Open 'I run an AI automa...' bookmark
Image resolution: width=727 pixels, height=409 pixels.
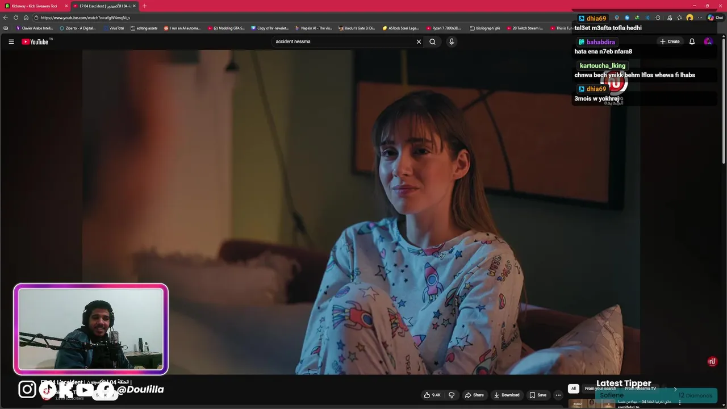(x=182, y=28)
